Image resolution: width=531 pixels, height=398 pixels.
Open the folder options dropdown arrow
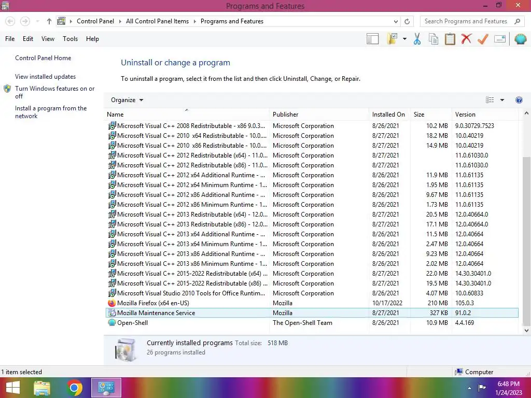[404, 39]
